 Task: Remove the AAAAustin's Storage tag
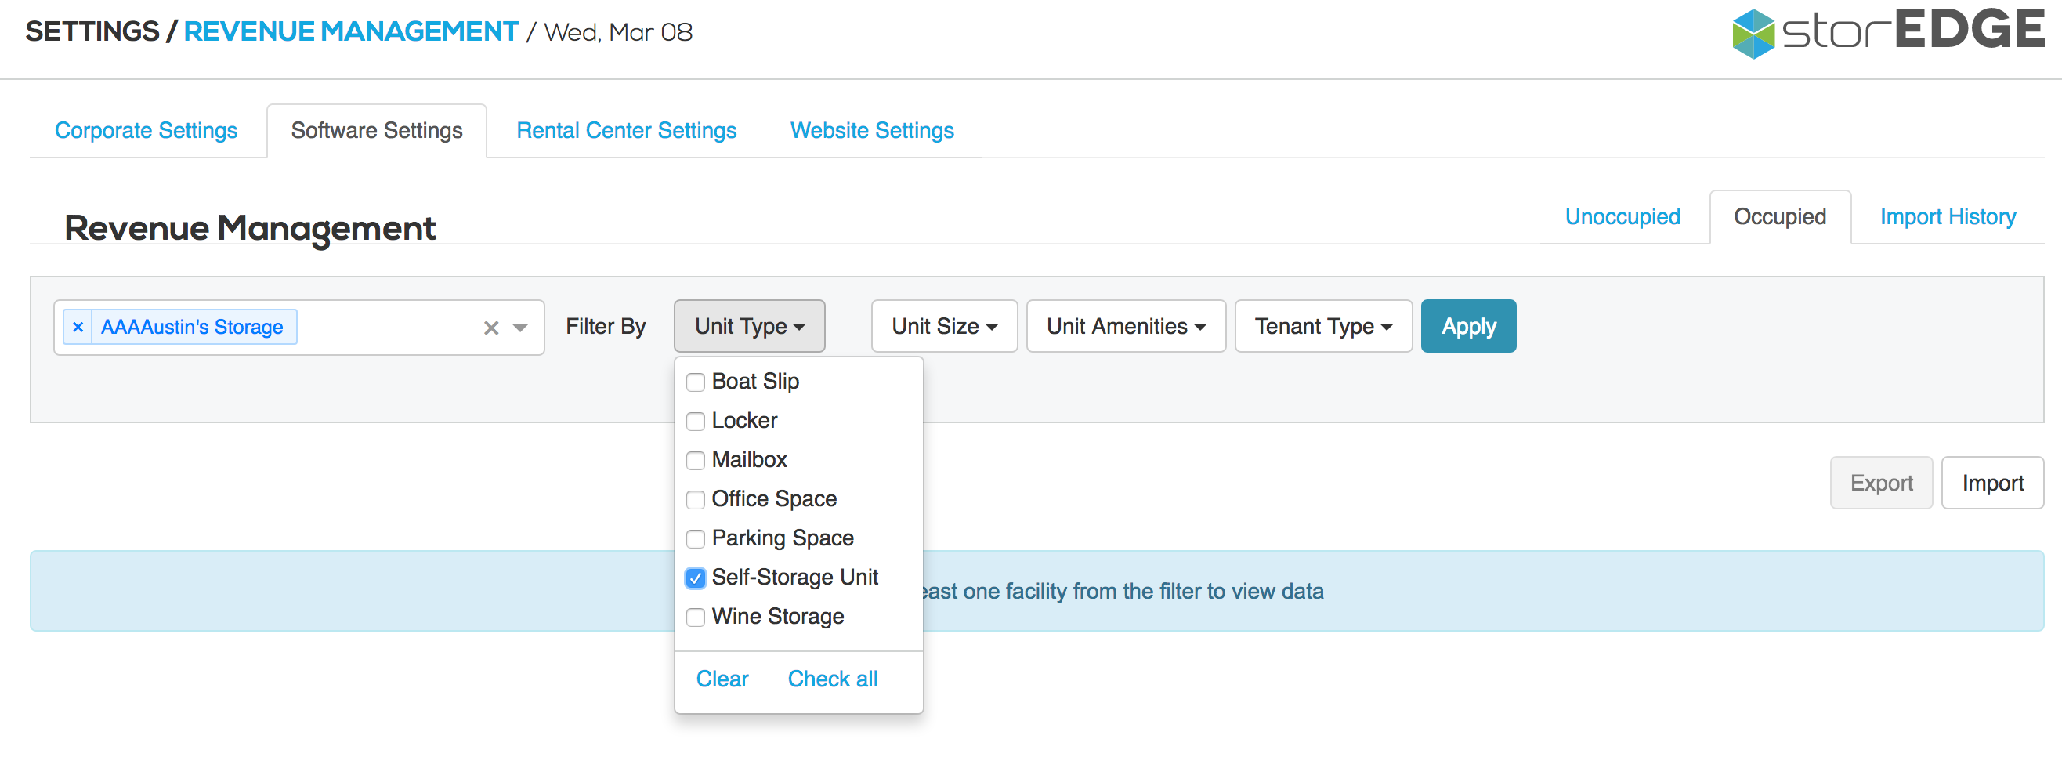pyautogui.click(x=78, y=327)
